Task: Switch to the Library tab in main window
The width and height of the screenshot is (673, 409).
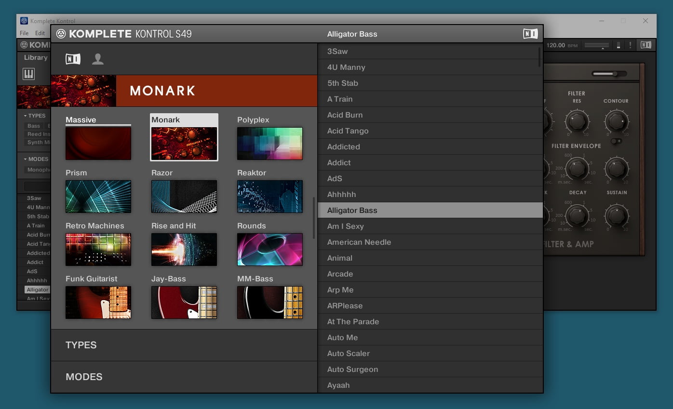Action: point(36,57)
